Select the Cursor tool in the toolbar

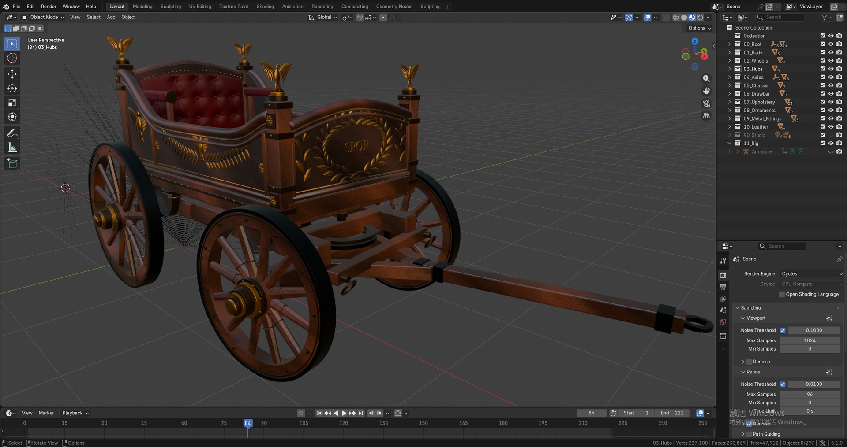pos(12,58)
